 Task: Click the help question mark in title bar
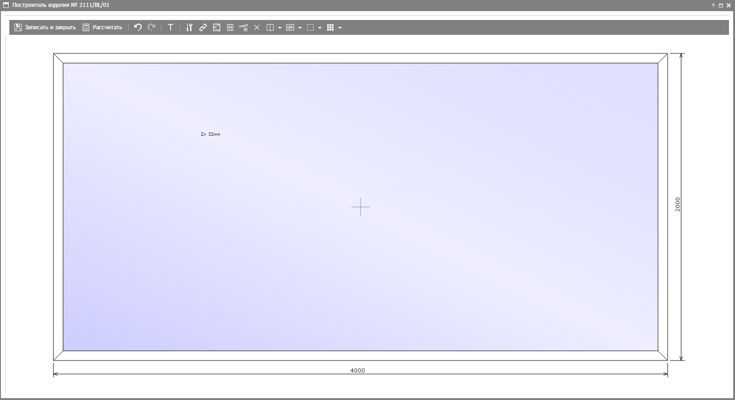point(713,6)
